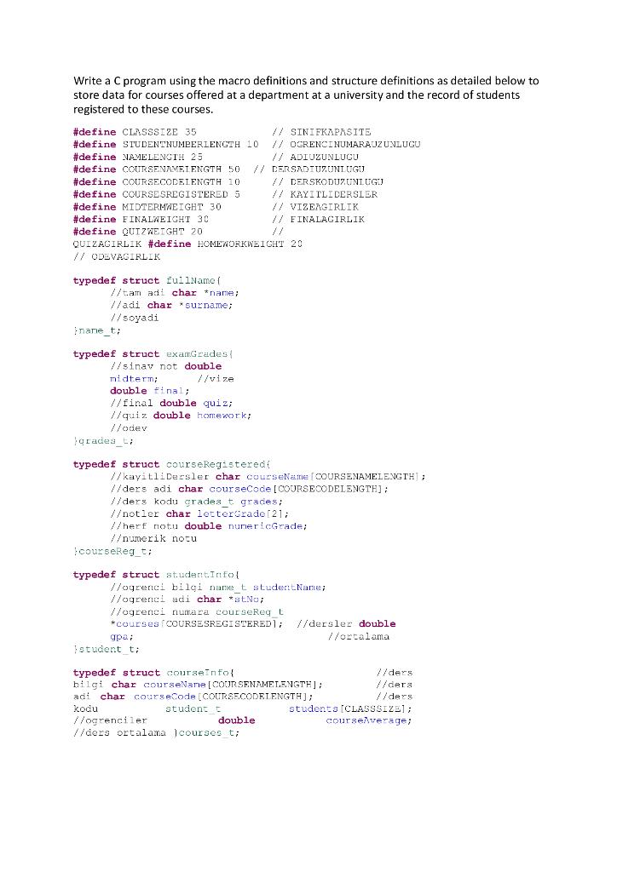Click the '#define NAMELENGTH 25' line
617x872 pixels.
coord(138,157)
